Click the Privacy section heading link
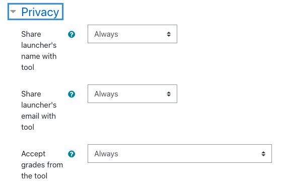This screenshot has height=191, width=281. point(40,12)
